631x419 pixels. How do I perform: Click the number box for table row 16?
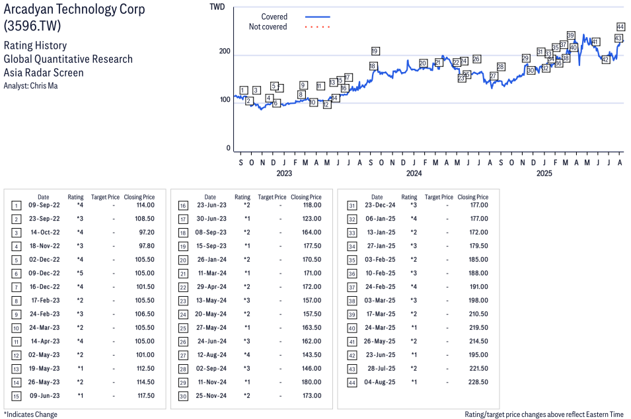183,206
